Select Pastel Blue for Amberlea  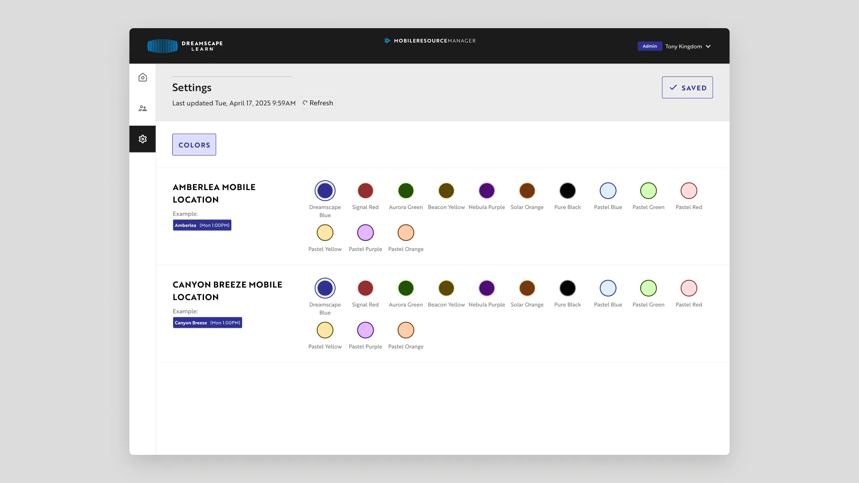[608, 191]
